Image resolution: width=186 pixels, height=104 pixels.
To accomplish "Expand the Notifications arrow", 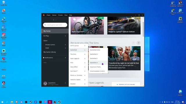I will tap(65, 58).
